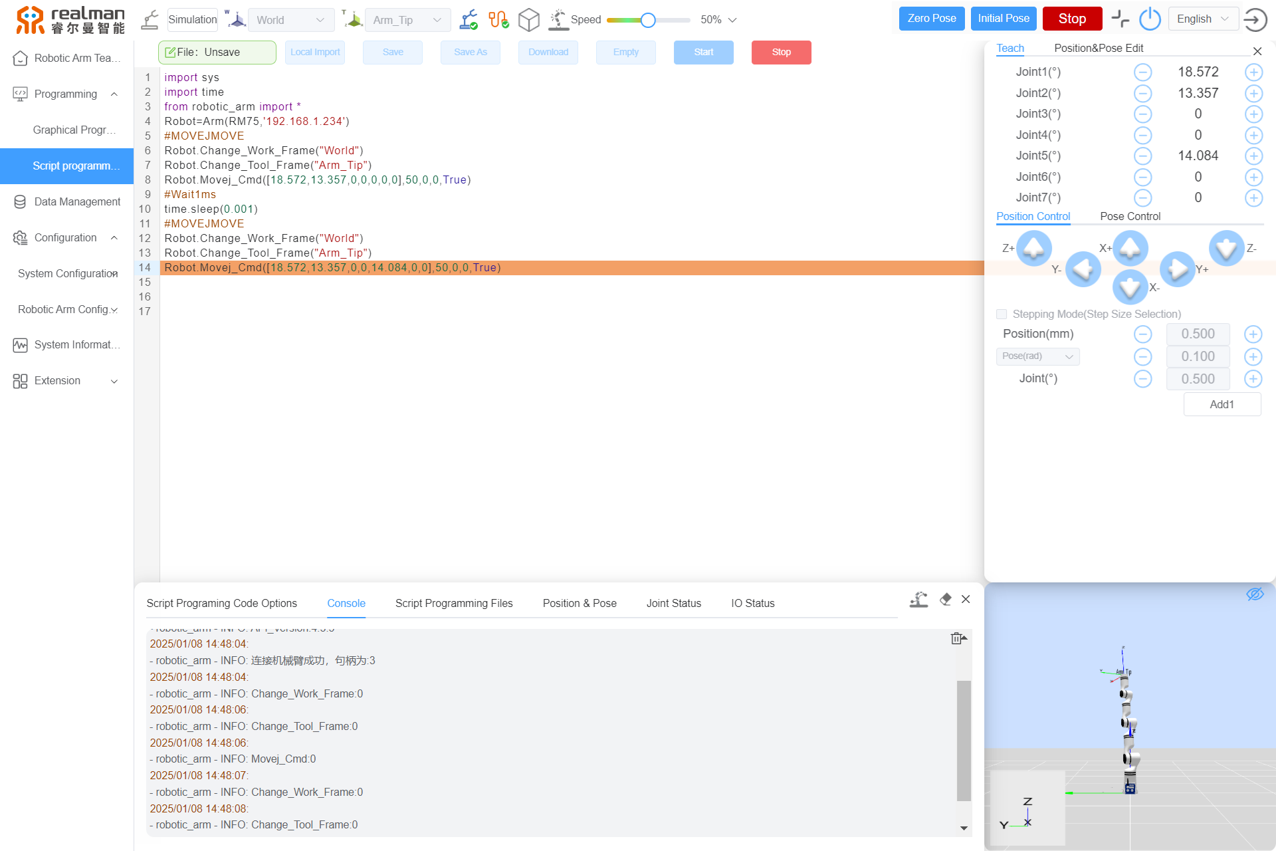
Task: Toggle Stepping Mode checkbox on
Action: pyautogui.click(x=1002, y=313)
